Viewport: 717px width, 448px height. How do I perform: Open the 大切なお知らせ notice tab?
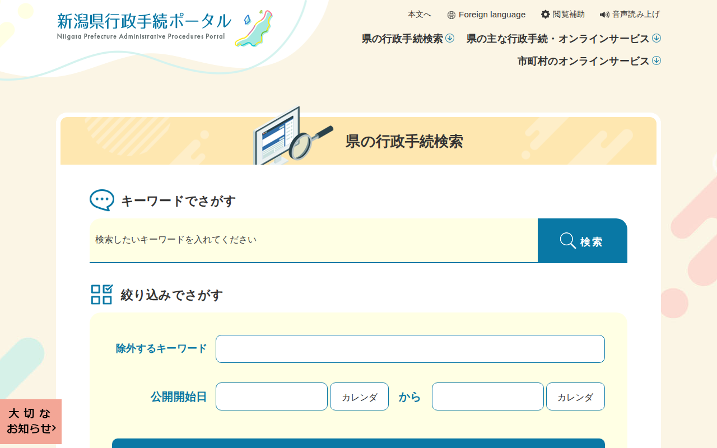31,422
